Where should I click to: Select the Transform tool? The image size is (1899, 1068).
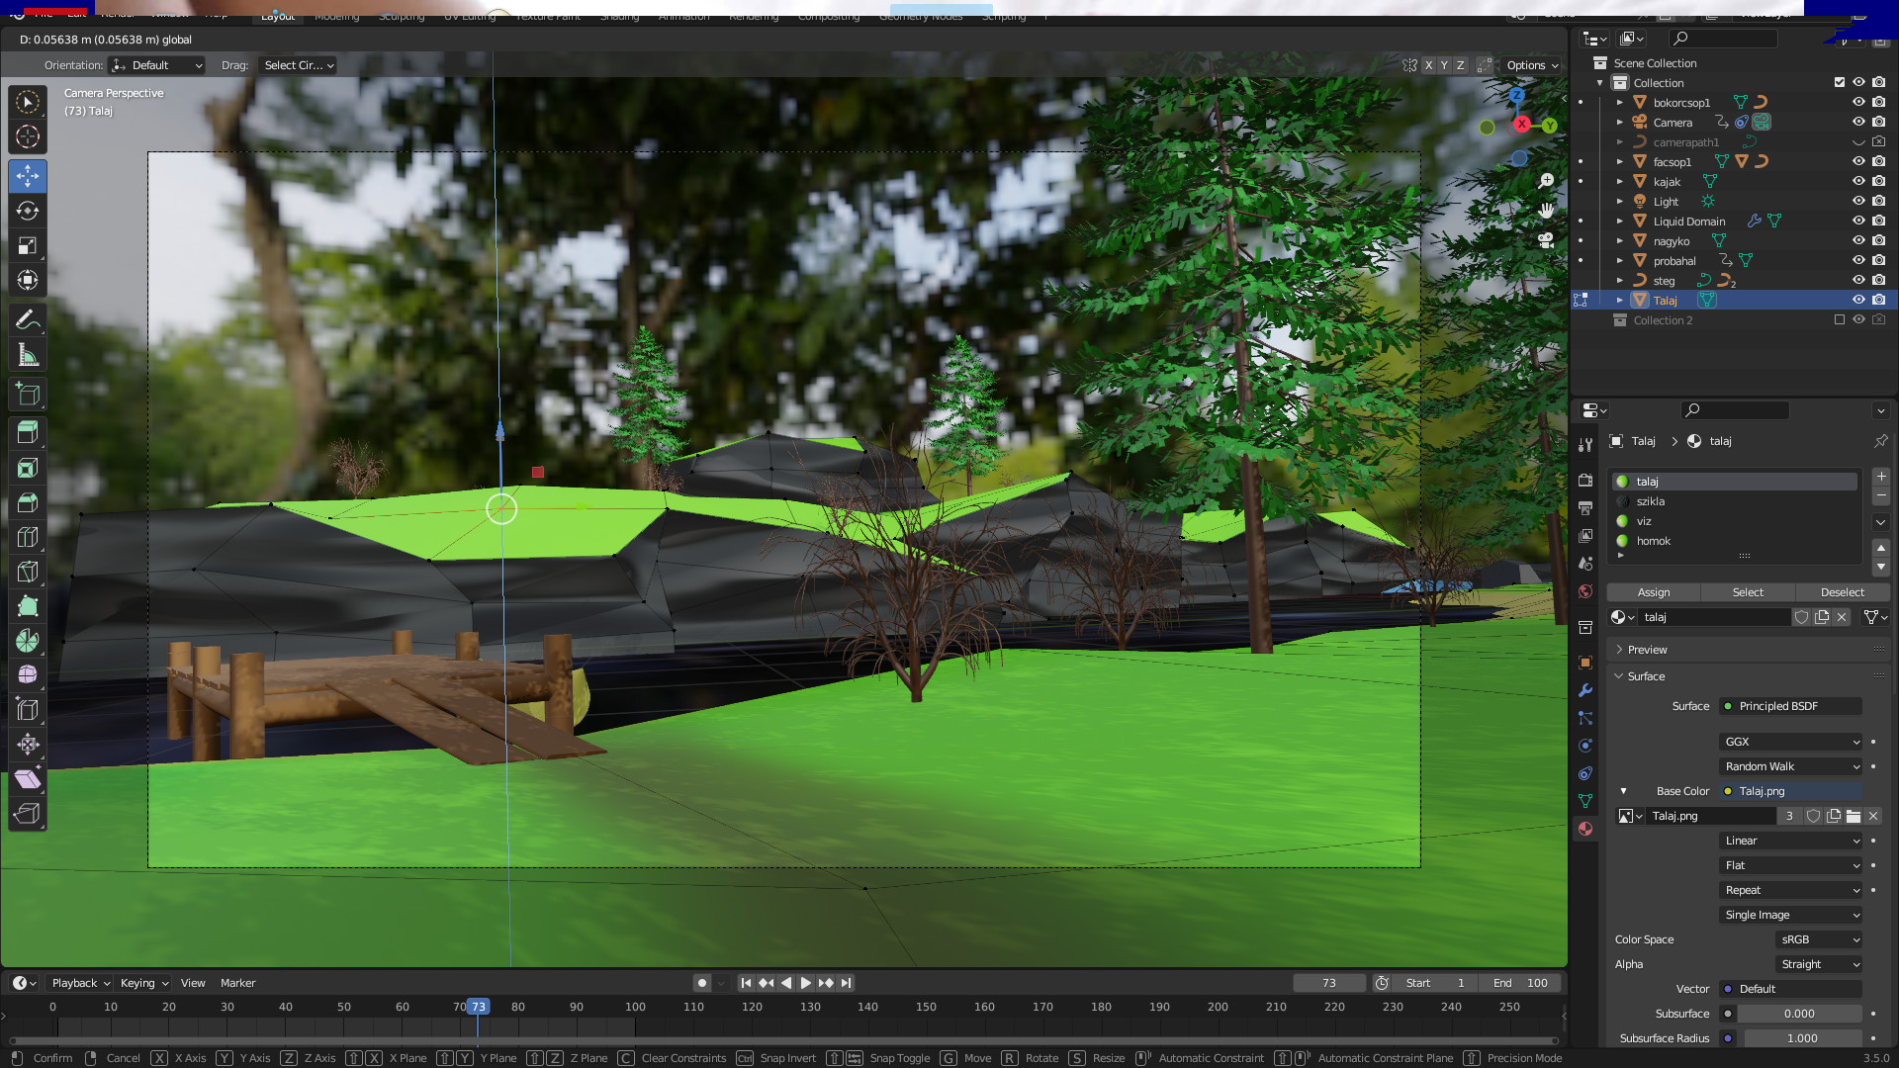tap(28, 280)
